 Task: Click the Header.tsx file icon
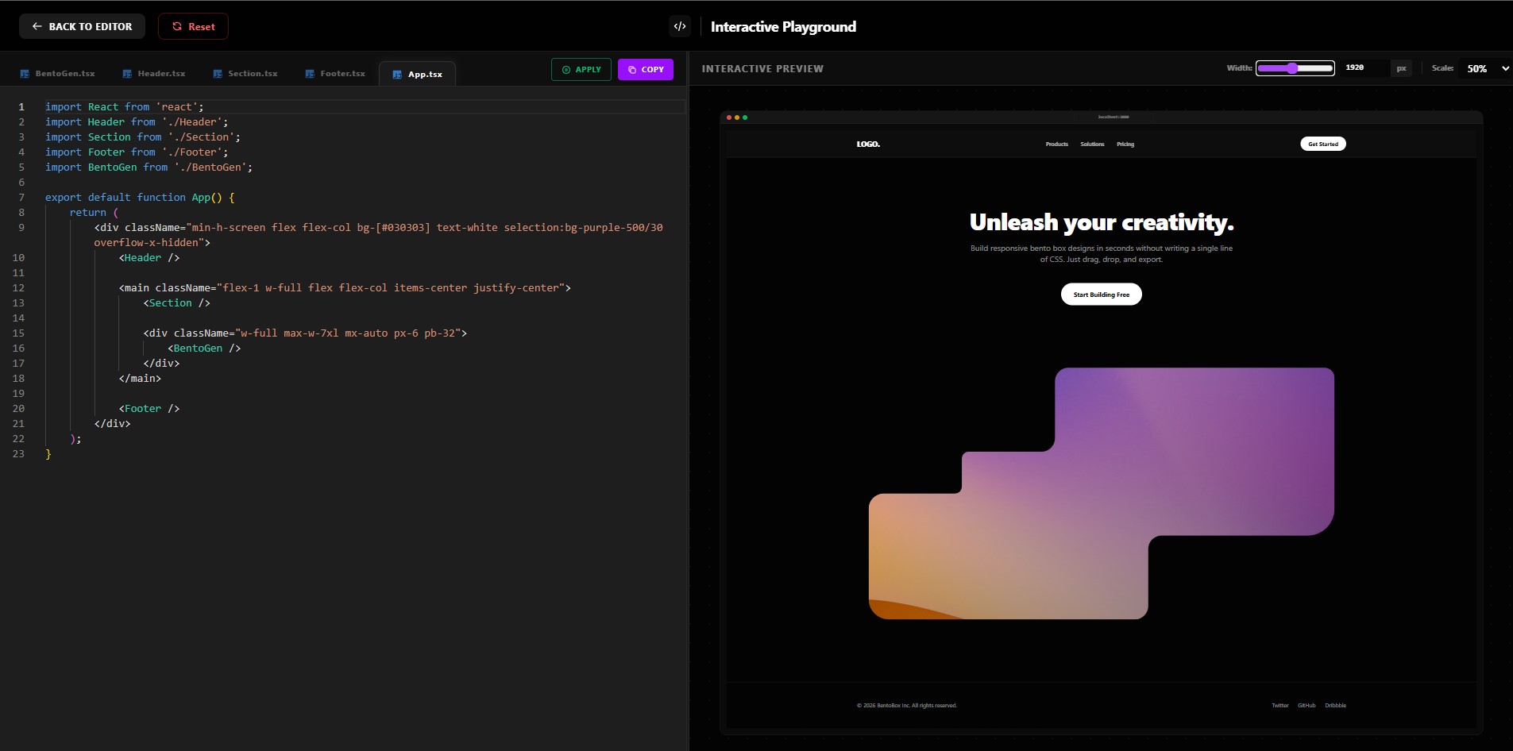127,74
